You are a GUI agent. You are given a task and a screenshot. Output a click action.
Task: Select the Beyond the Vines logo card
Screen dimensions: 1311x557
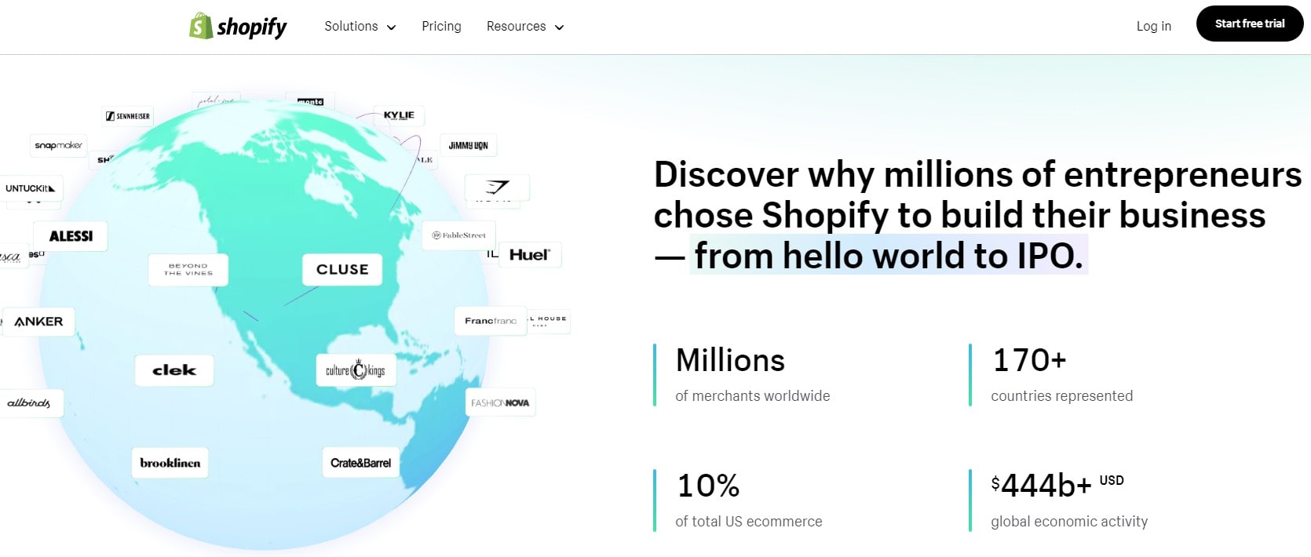click(188, 270)
